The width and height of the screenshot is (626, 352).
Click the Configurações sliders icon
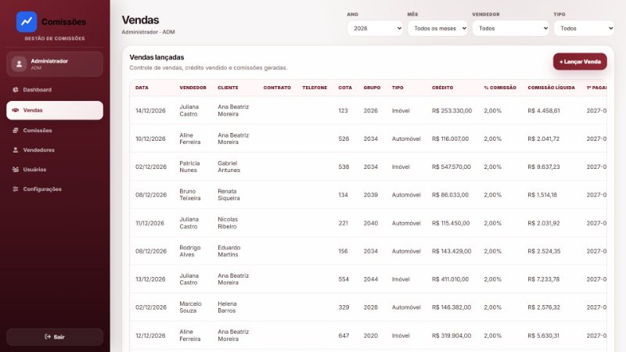pos(15,189)
